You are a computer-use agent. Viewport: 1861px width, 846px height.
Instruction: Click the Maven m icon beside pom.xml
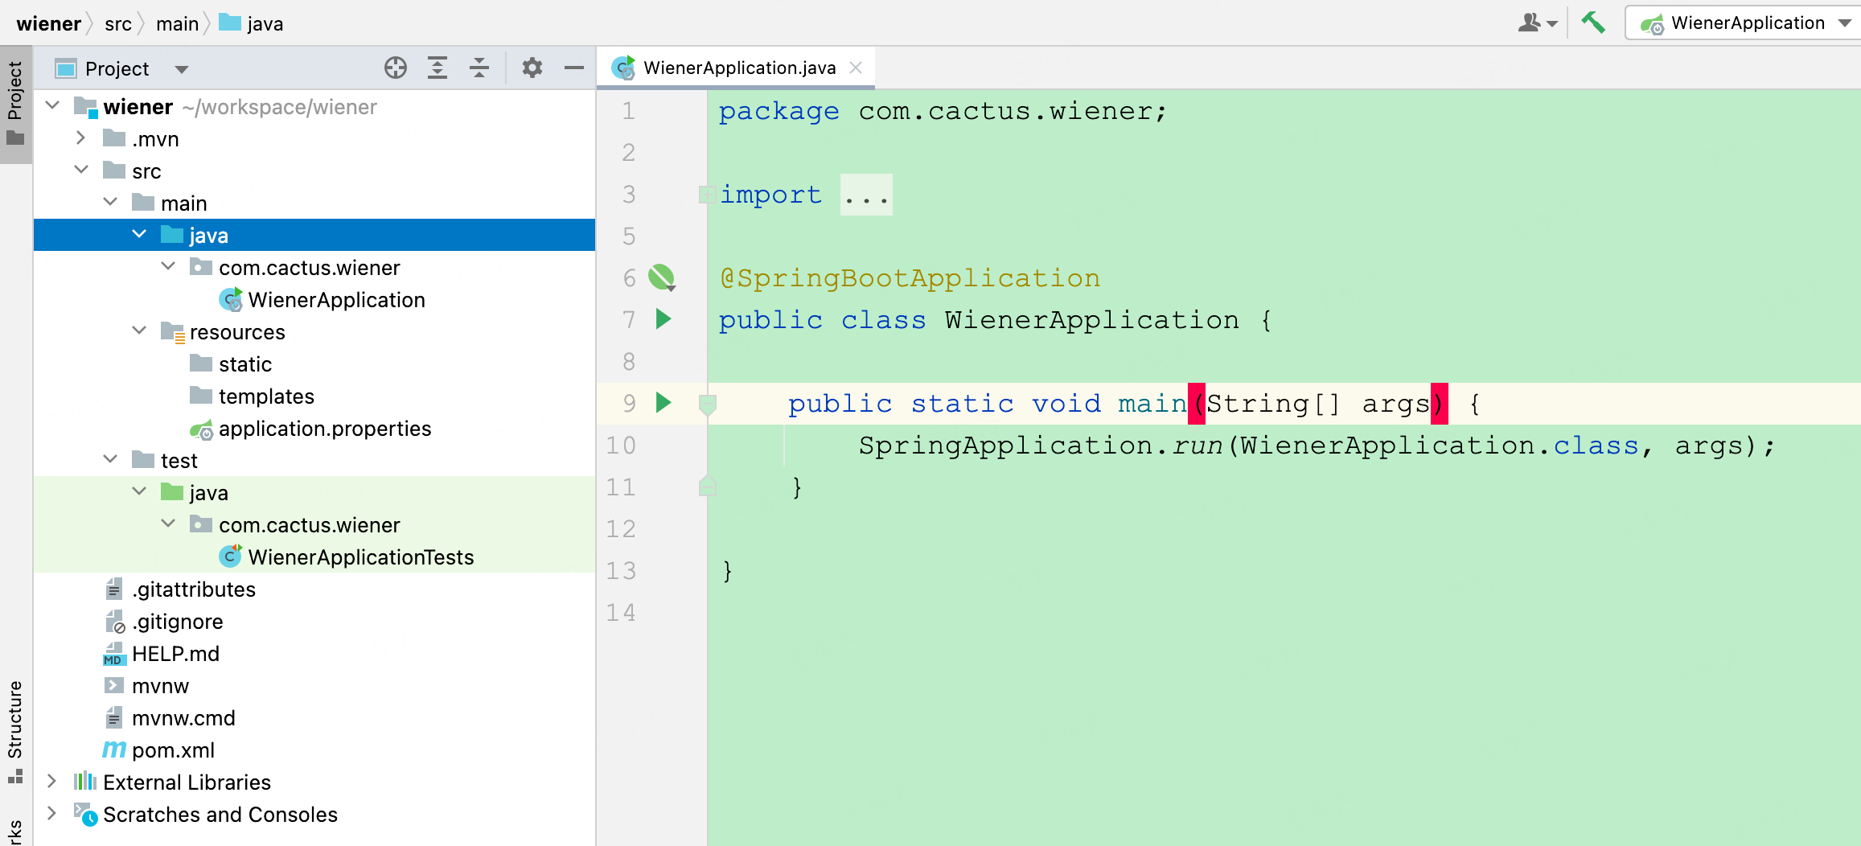(x=114, y=749)
